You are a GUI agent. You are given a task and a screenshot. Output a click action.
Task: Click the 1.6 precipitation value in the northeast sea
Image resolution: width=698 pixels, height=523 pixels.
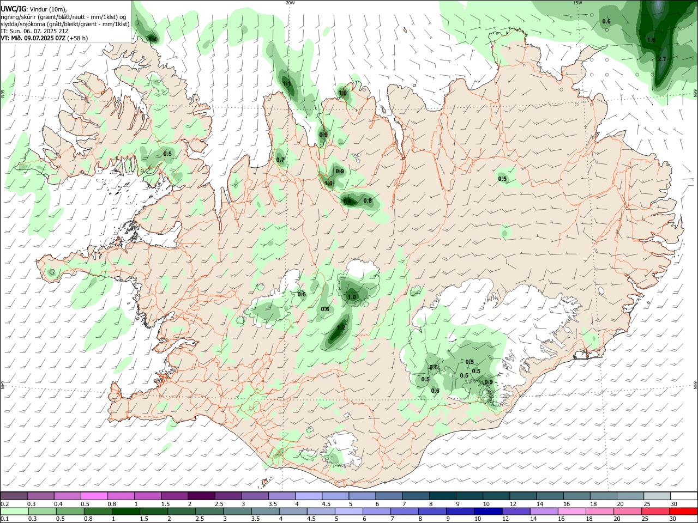[651, 40]
